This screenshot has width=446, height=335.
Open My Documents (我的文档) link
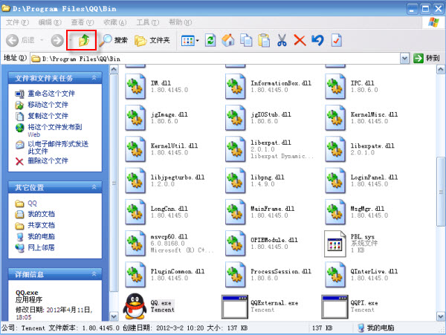click(41, 214)
